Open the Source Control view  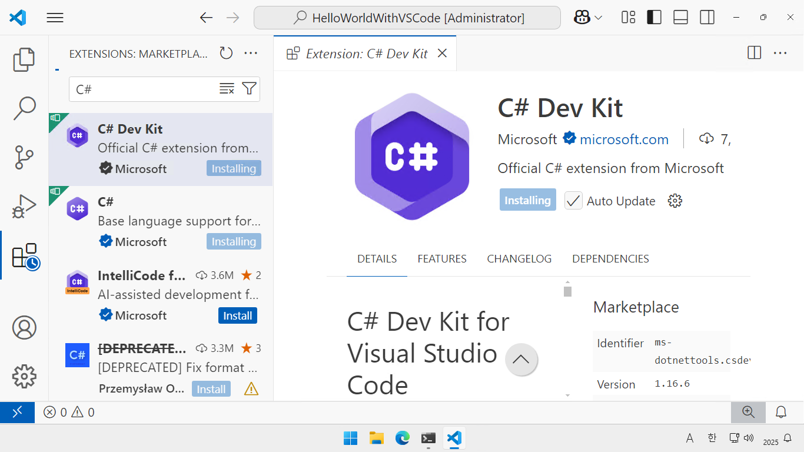pos(24,157)
